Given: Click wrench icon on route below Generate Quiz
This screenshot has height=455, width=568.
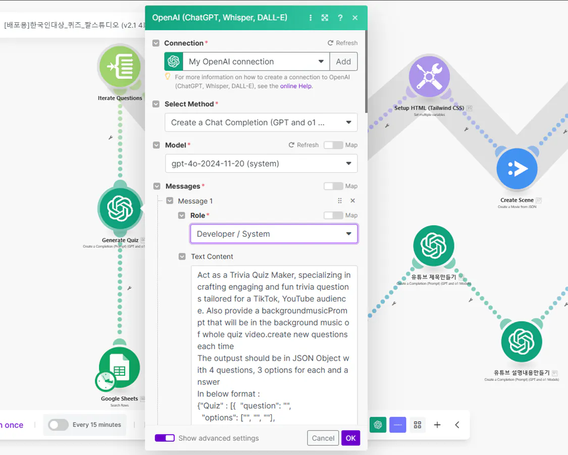Looking at the screenshot, I should [x=129, y=288].
